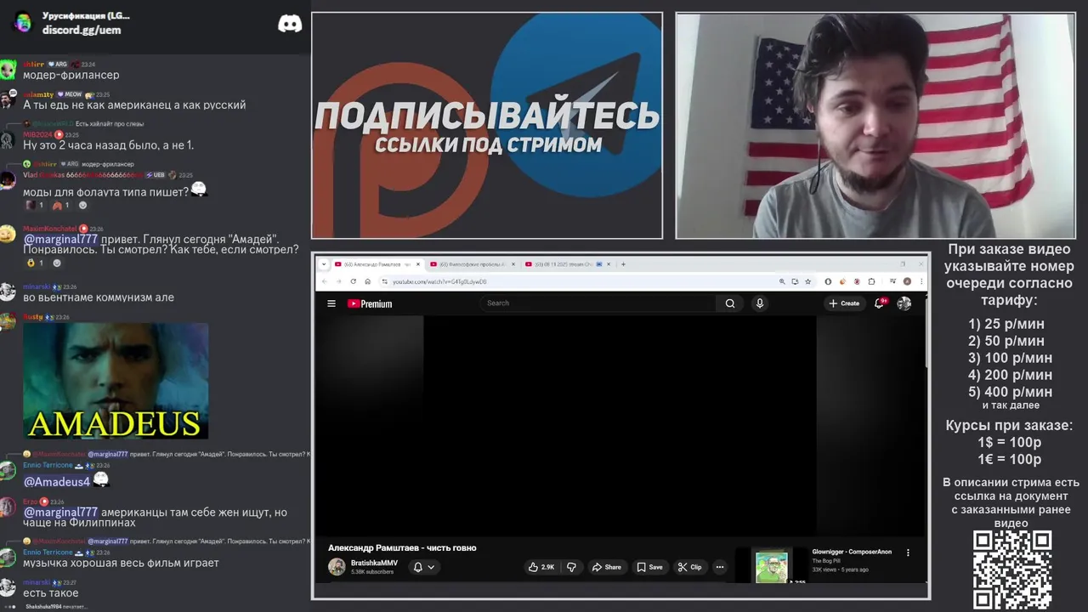This screenshot has width=1088, height=612.
Task: Save the video to a playlist
Action: click(x=649, y=567)
